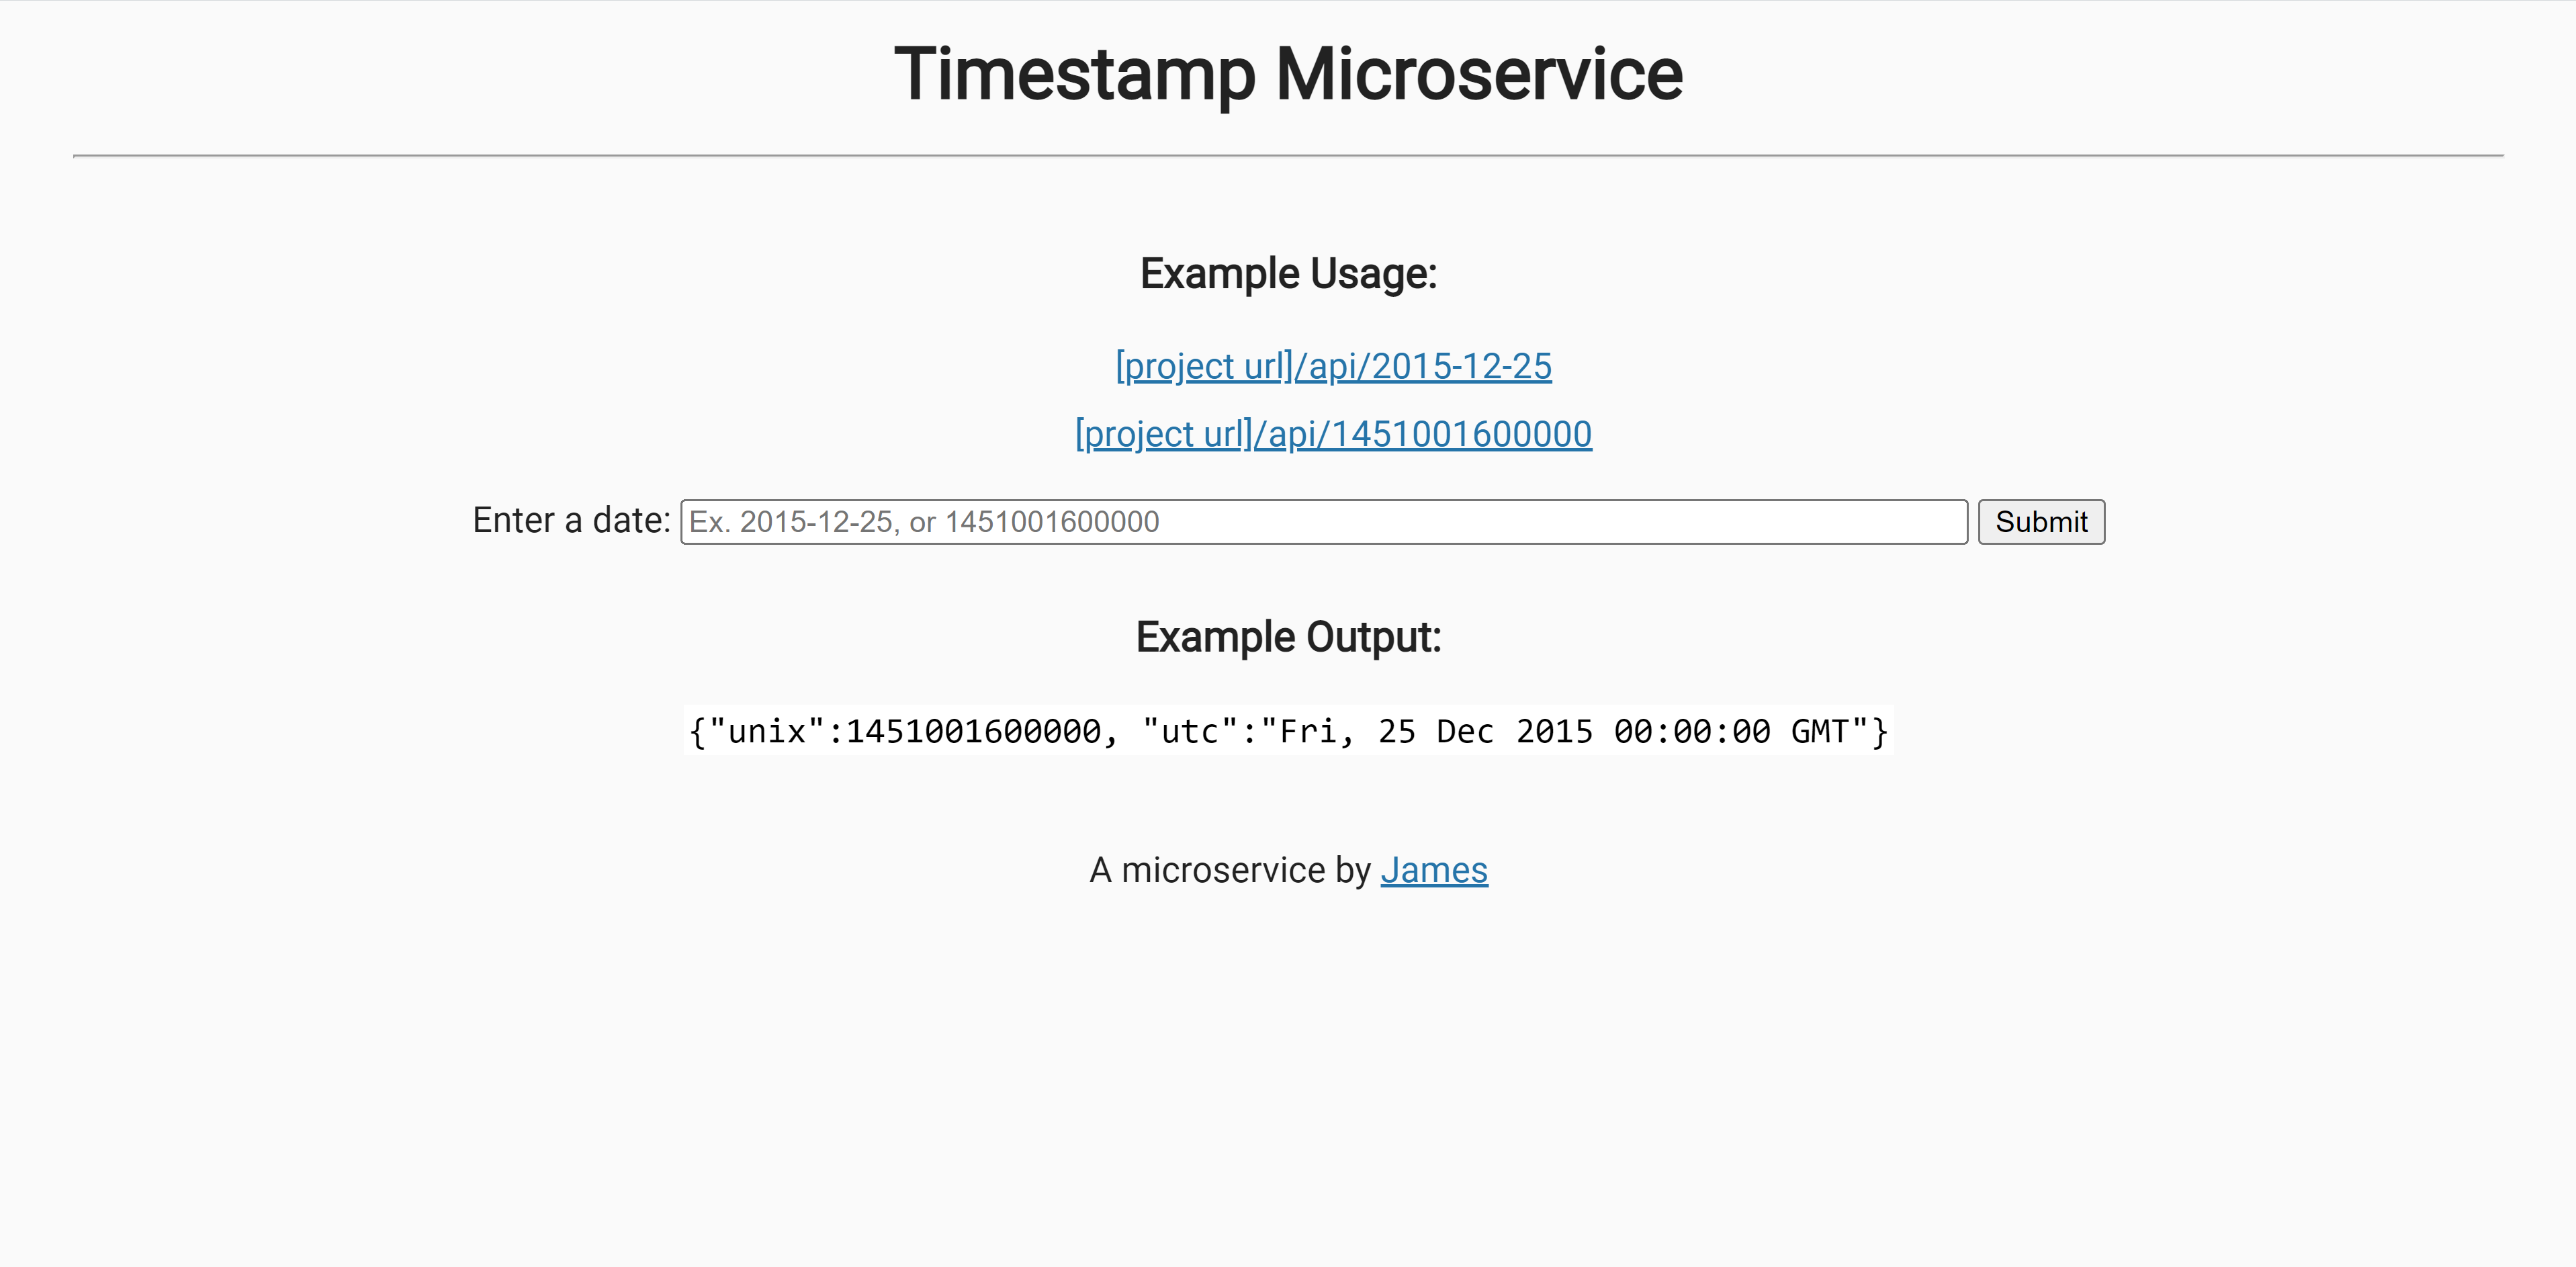Click the horizontal divider under the title
2576x1267 pixels.
(x=1288, y=155)
